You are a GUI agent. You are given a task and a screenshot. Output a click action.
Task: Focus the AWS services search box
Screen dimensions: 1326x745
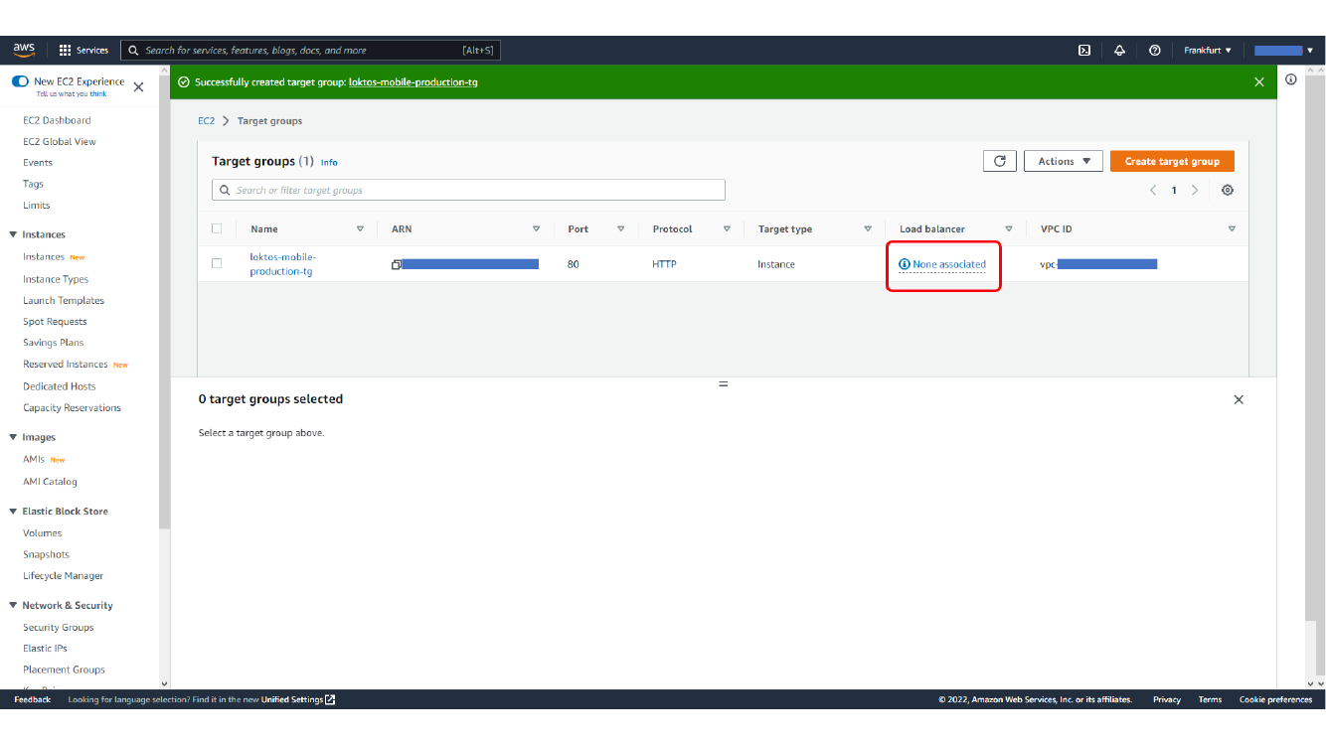click(310, 50)
